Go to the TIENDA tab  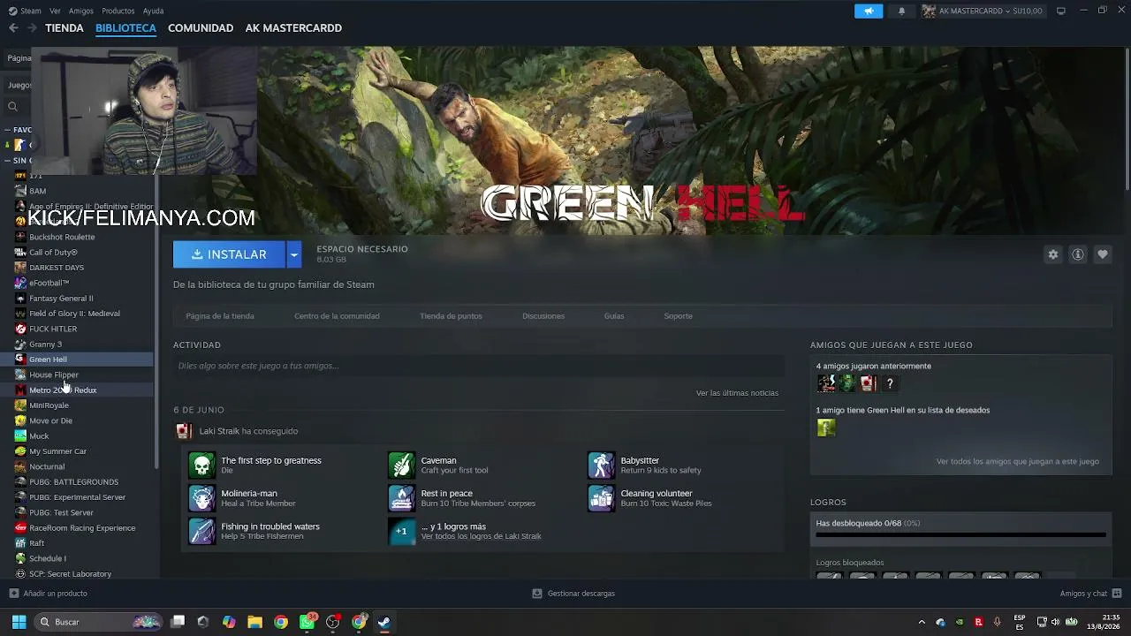[x=65, y=28]
